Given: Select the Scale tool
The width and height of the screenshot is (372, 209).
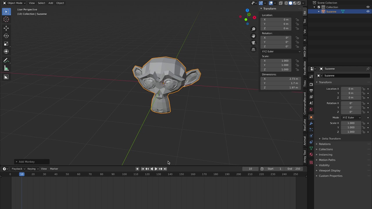Looking at the screenshot, I should (6, 44).
